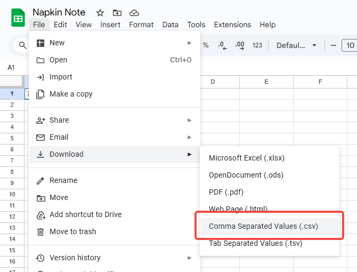Screen dimensions: 357x272
Task: Click the cell name box A1
Action: click(11, 67)
